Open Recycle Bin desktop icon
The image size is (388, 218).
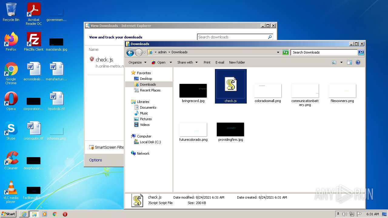pyautogui.click(x=11, y=12)
